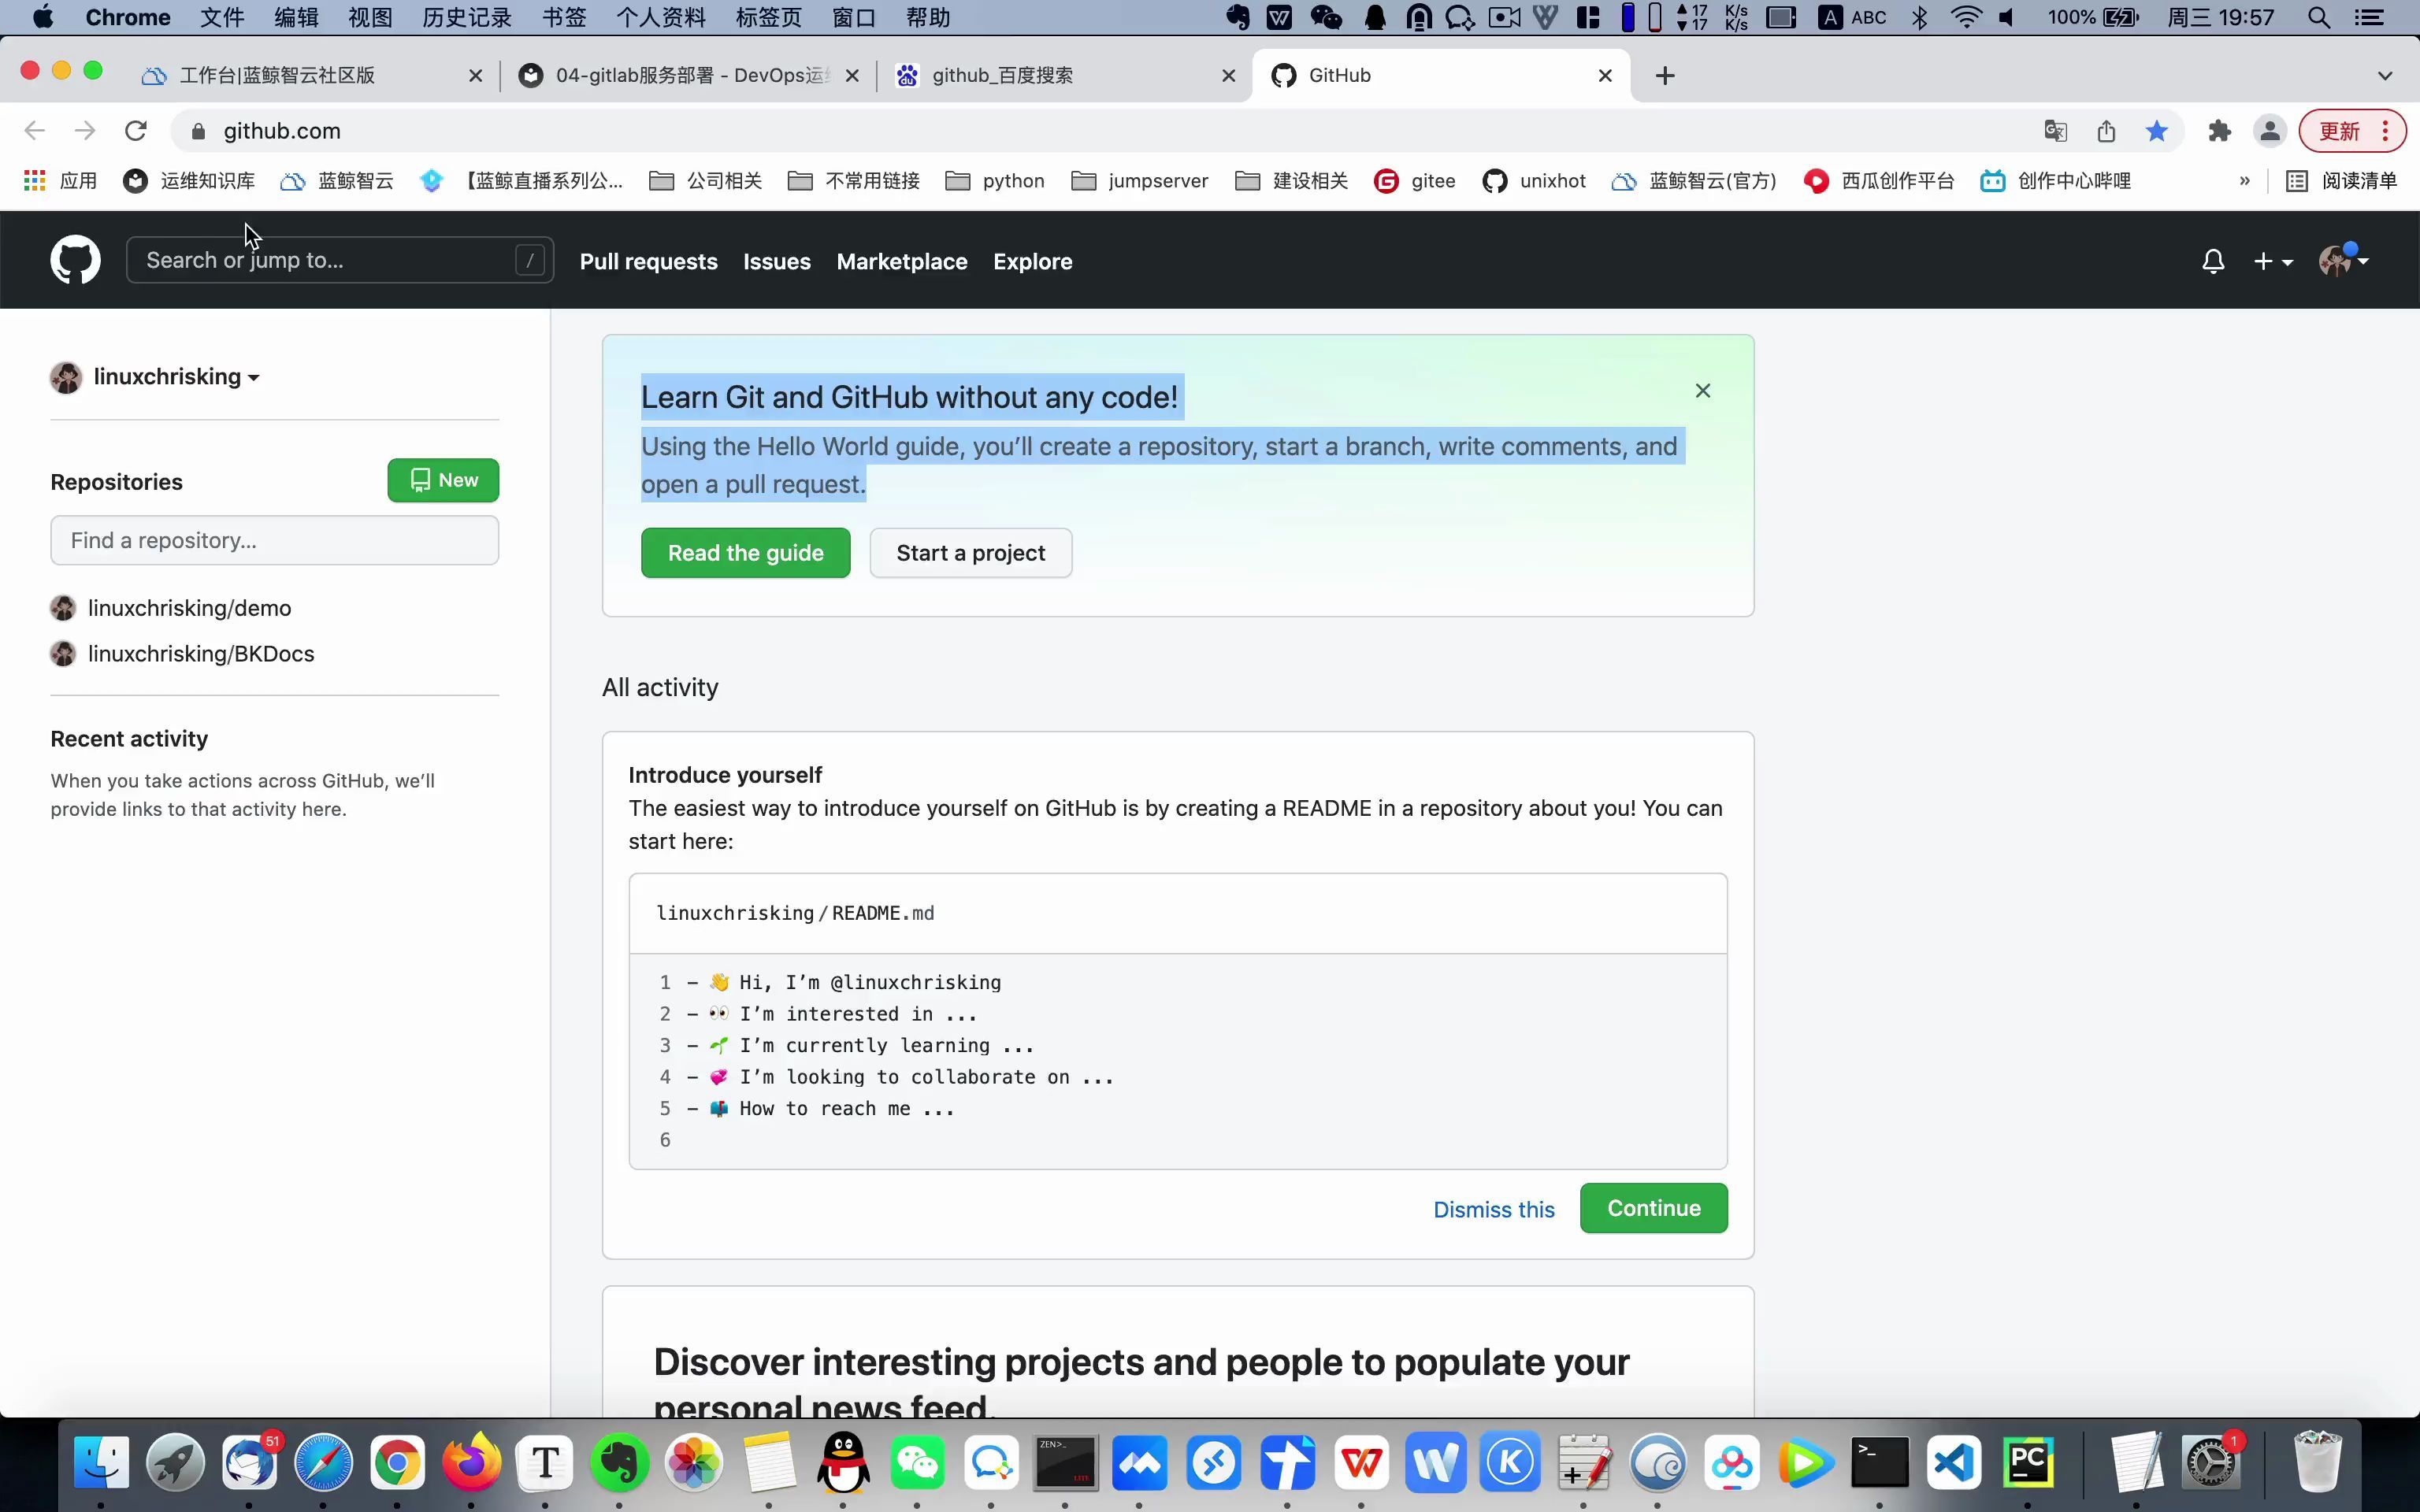
Task: Bookmark page with star icon
Action: (2156, 131)
